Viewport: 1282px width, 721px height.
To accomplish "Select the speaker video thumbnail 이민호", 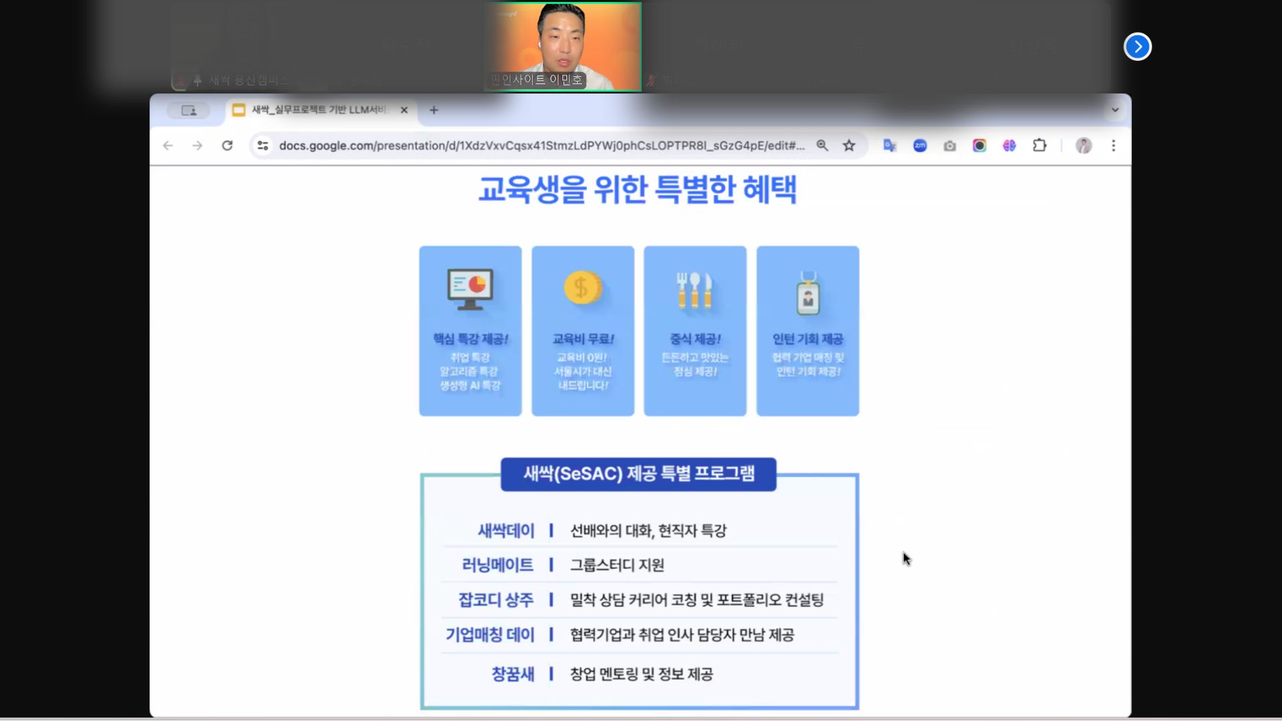I will [562, 47].
